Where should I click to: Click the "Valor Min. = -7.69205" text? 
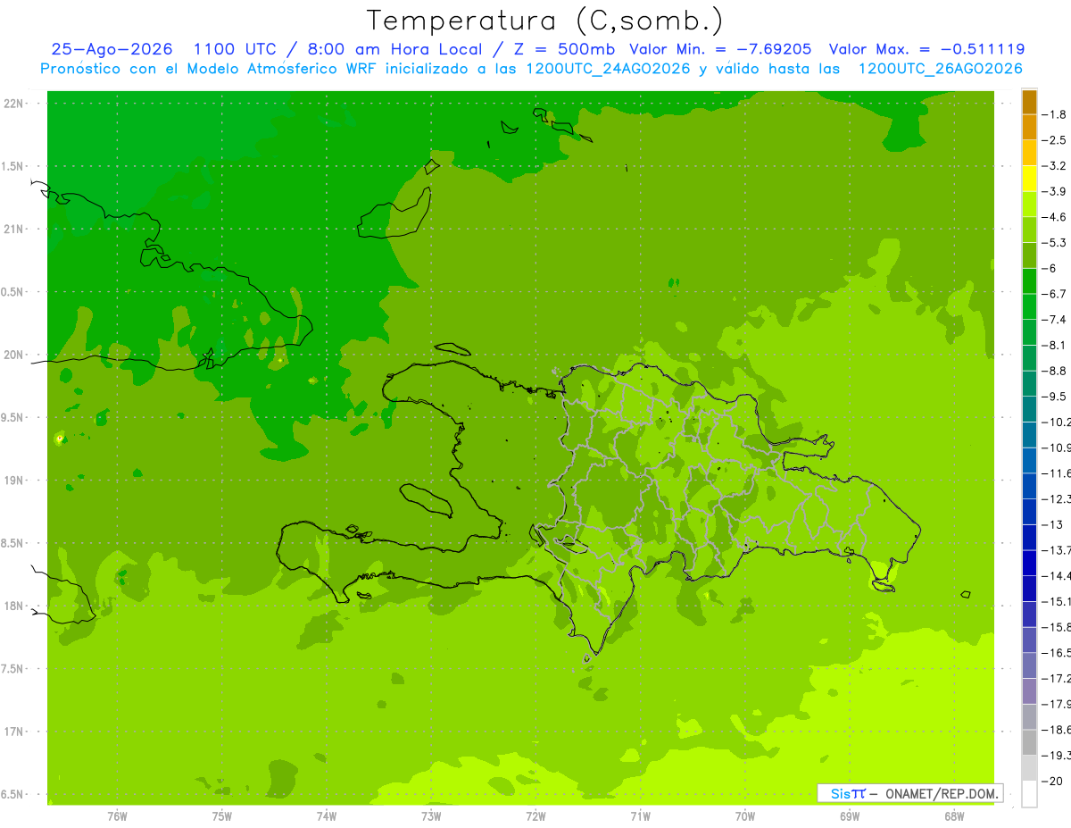720,49
